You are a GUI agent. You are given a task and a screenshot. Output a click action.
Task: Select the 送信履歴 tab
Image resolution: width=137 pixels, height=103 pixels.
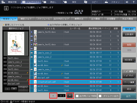pyautogui.click(x=111, y=19)
